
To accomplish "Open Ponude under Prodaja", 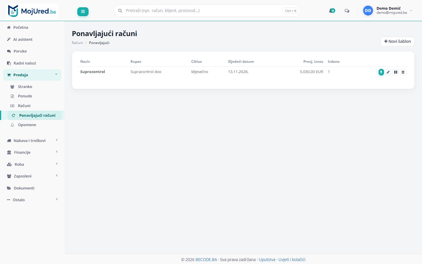I will tap(35, 96).
